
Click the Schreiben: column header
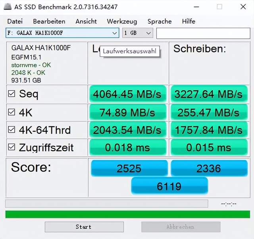[200, 48]
